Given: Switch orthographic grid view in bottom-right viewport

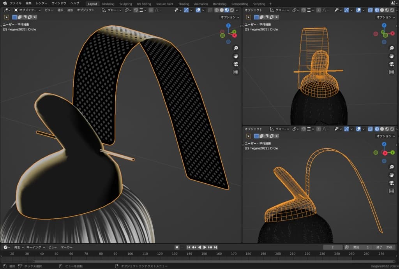Looking at the screenshot, I should click(391, 191).
